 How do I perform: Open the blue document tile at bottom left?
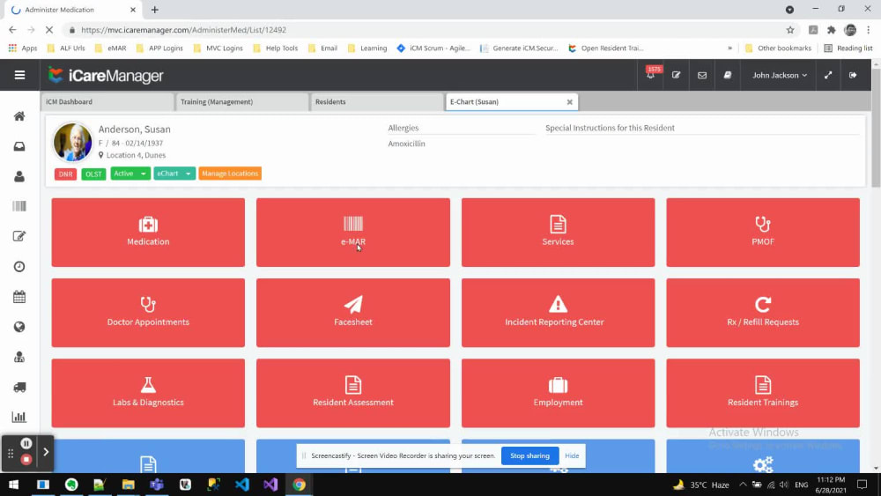tap(148, 456)
